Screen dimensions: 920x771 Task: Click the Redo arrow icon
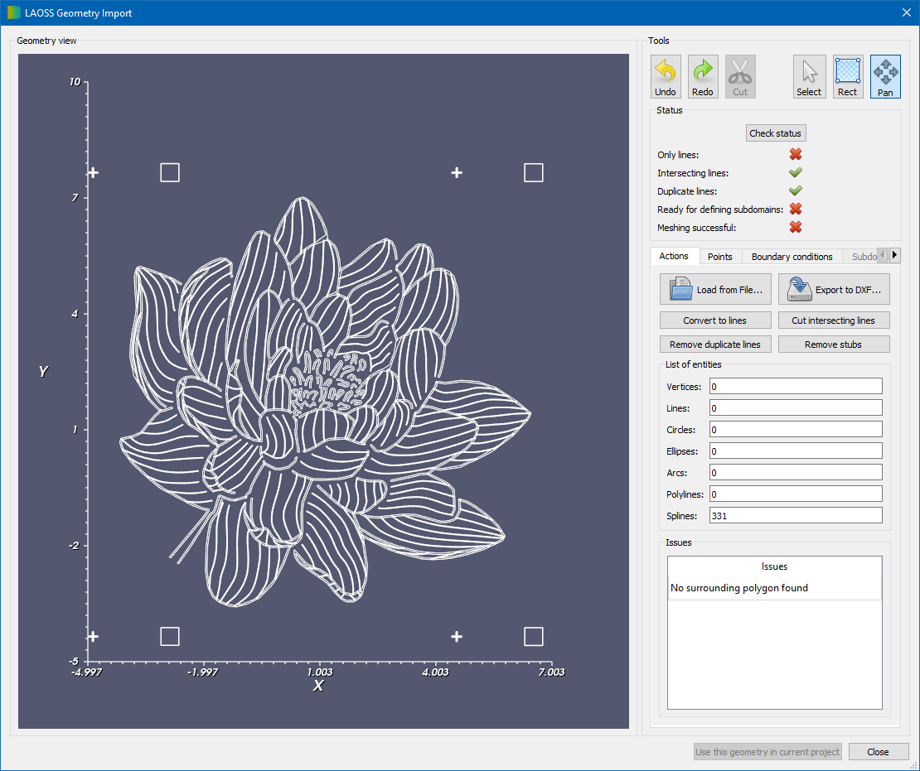coord(703,75)
